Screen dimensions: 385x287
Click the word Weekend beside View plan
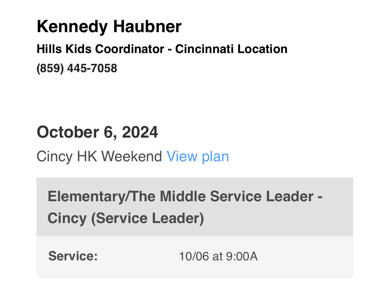coord(132,157)
